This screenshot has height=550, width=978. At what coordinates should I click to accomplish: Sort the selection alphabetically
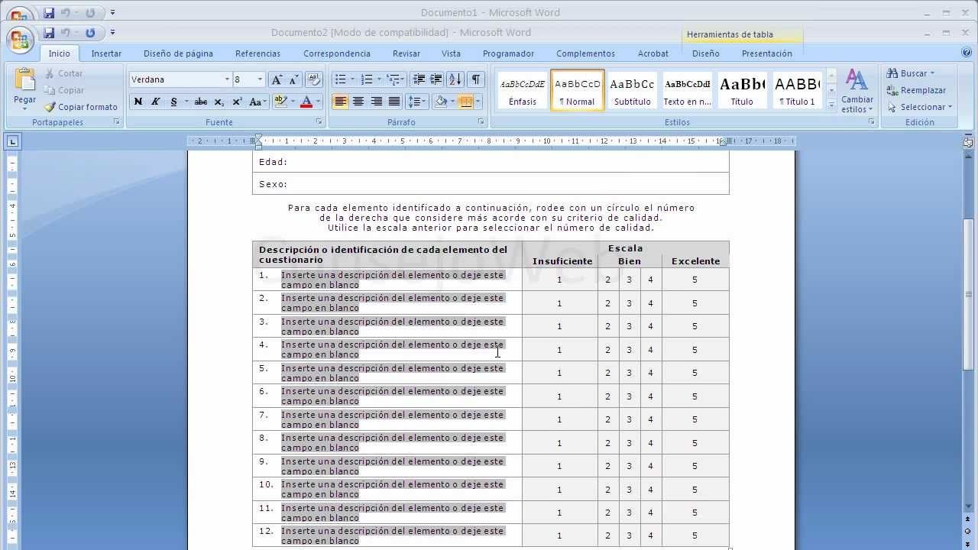(455, 79)
